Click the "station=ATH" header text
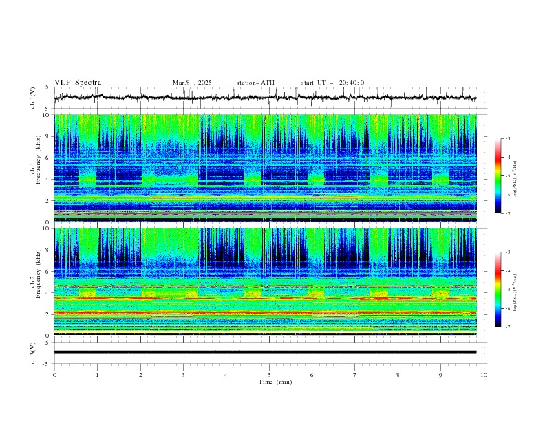Image resolution: width=545 pixels, height=421 pixels. (x=255, y=83)
